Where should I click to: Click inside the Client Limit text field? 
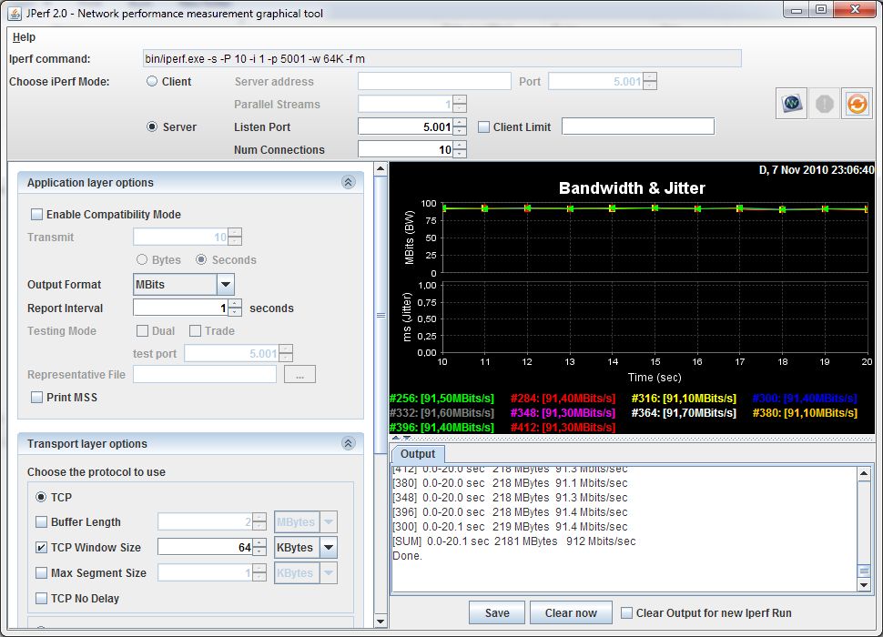pyautogui.click(x=637, y=127)
